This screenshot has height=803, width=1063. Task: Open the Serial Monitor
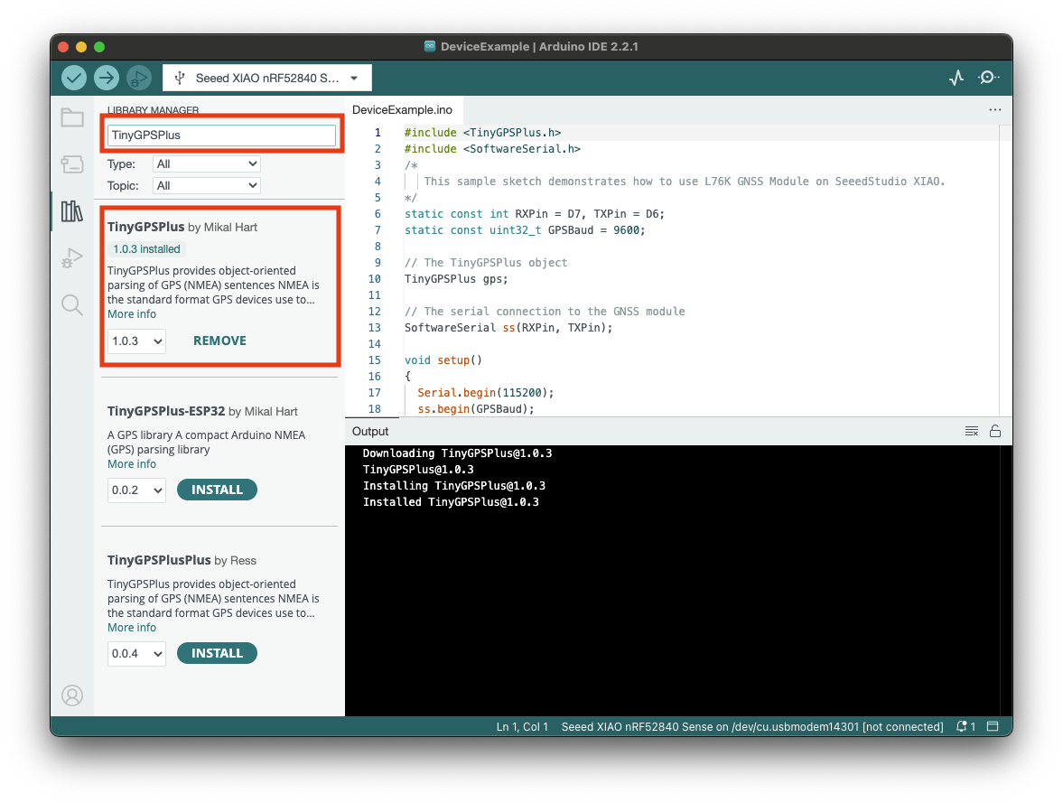coord(988,78)
